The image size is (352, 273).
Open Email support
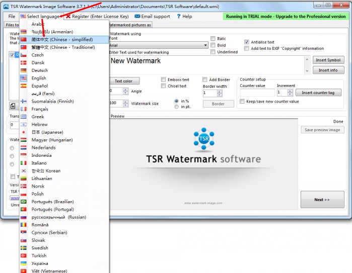click(152, 17)
